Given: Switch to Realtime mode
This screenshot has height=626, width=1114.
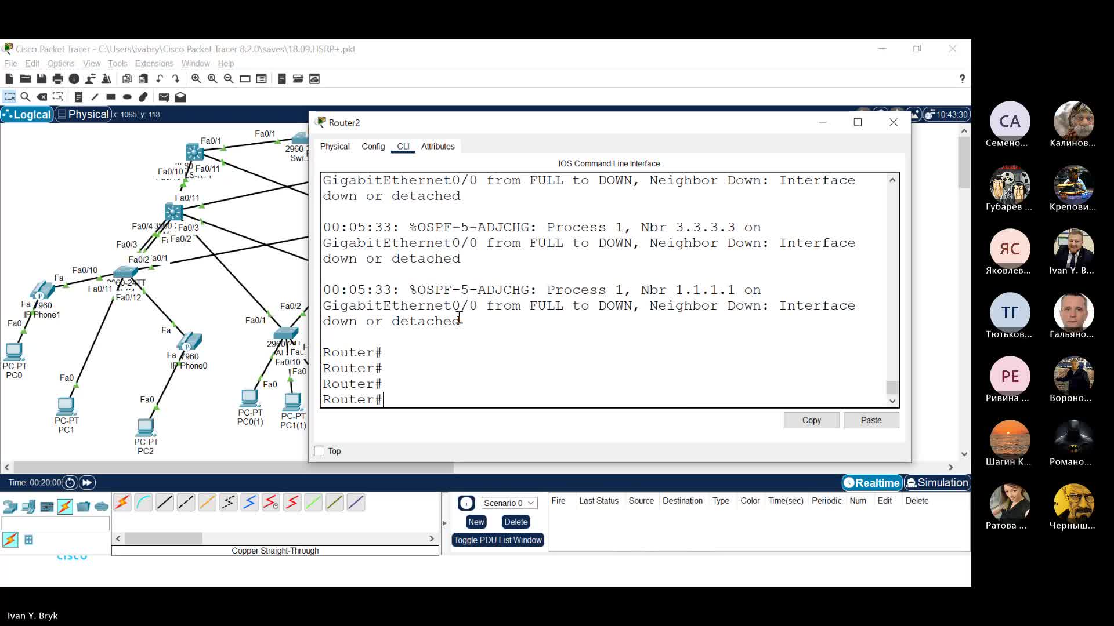Looking at the screenshot, I should pyautogui.click(x=871, y=482).
